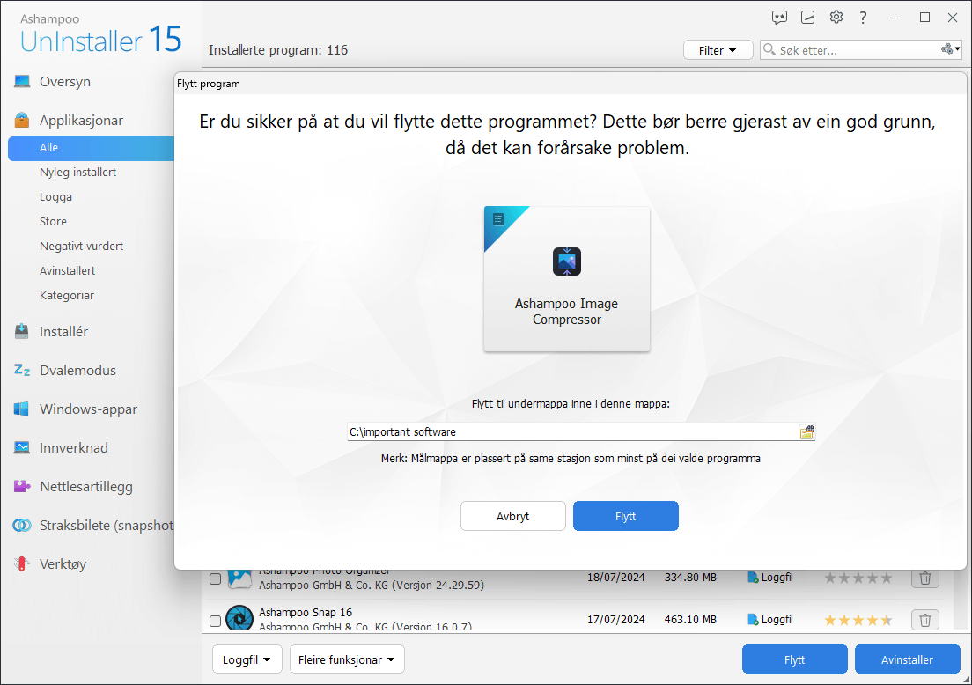The image size is (972, 685).
Task: Click the 17/07/2024 date cell
Action: coord(616,619)
